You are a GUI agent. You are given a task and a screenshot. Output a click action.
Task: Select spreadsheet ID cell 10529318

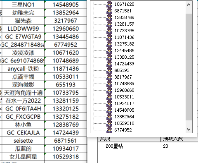pos(66,157)
